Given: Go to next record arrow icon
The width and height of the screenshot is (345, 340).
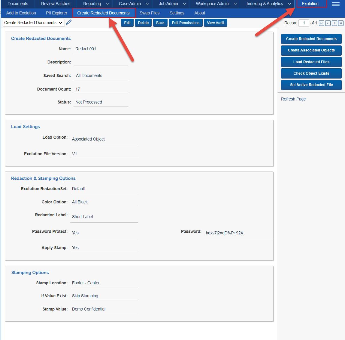Looking at the screenshot, I should click(x=334, y=23).
